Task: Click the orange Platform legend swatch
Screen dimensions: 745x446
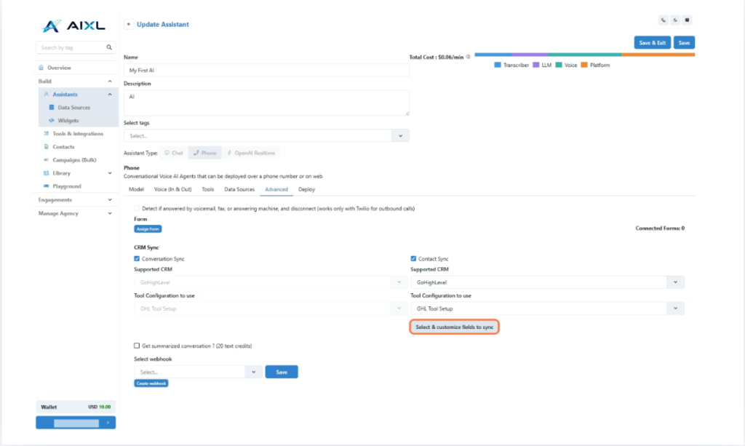Action: (585, 65)
